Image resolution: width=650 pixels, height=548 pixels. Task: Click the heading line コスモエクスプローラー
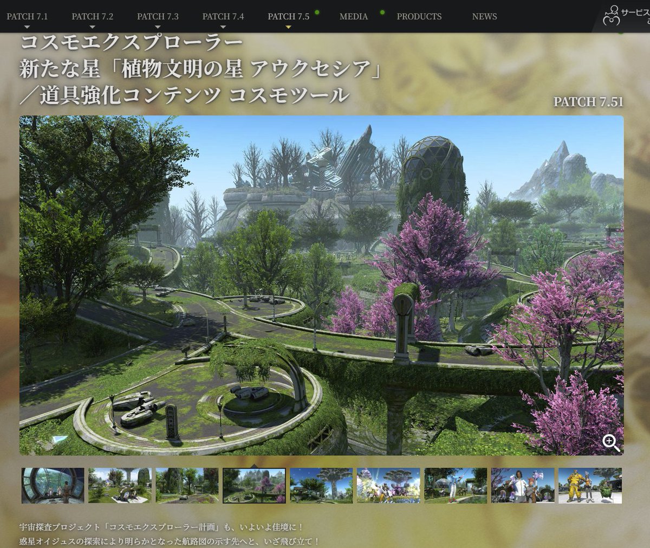point(131,42)
